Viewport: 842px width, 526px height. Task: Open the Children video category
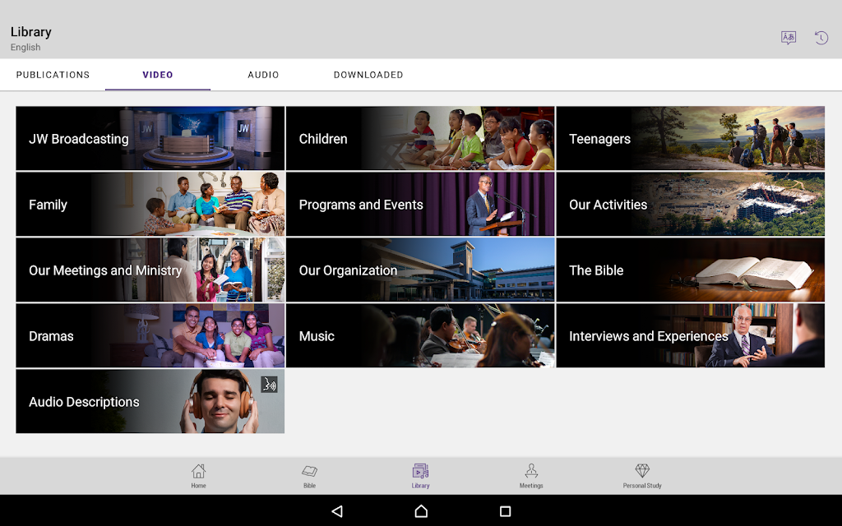pos(419,138)
